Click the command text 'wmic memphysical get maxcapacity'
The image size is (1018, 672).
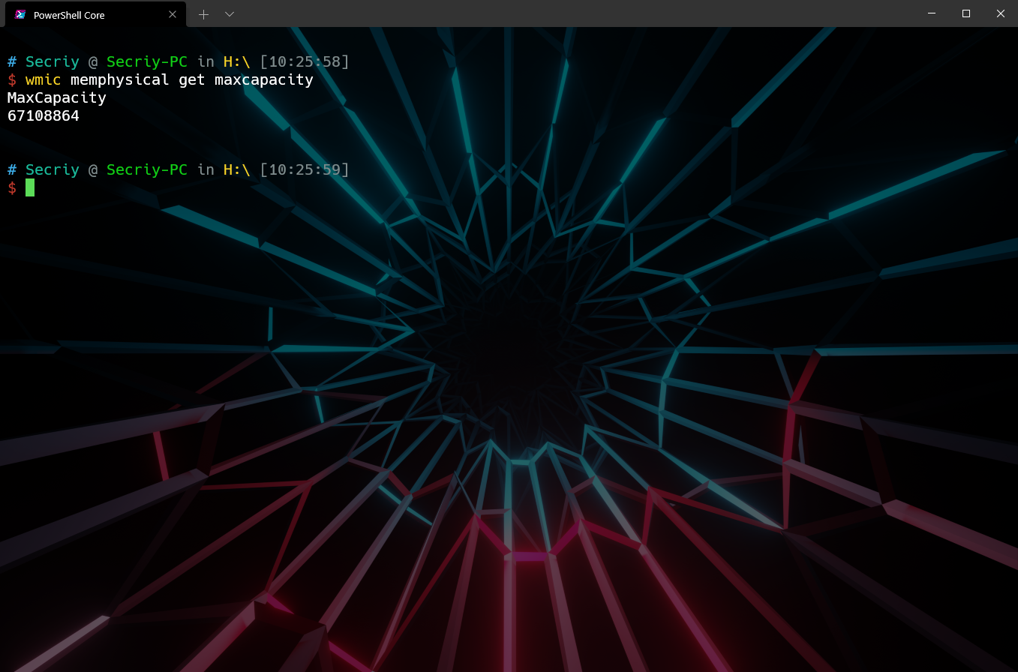click(170, 79)
